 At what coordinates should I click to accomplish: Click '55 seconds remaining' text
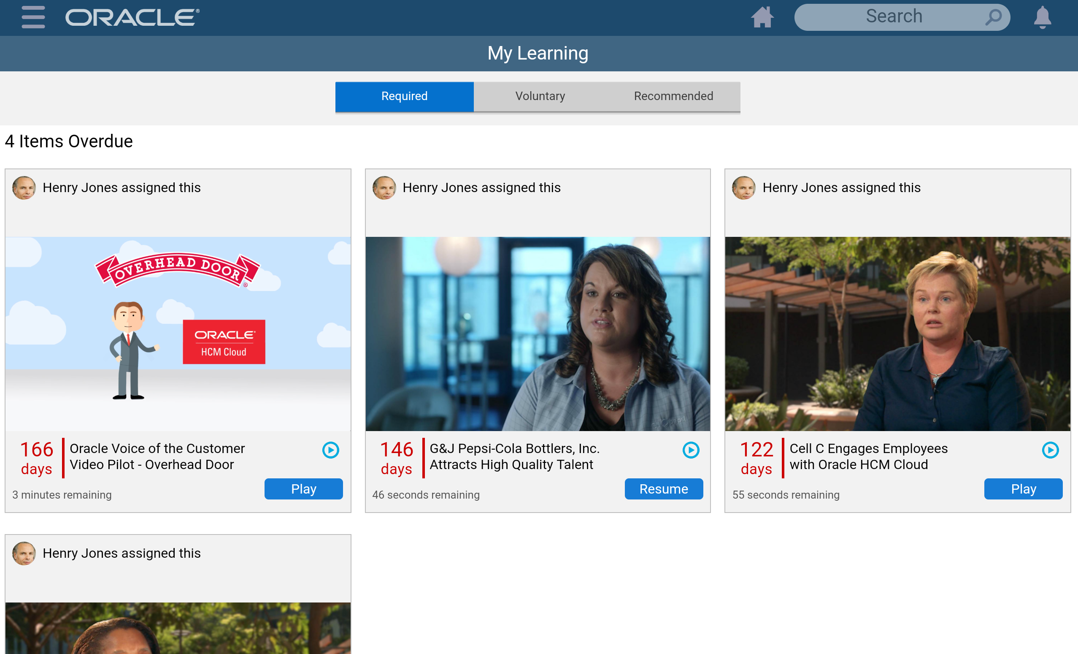click(786, 495)
